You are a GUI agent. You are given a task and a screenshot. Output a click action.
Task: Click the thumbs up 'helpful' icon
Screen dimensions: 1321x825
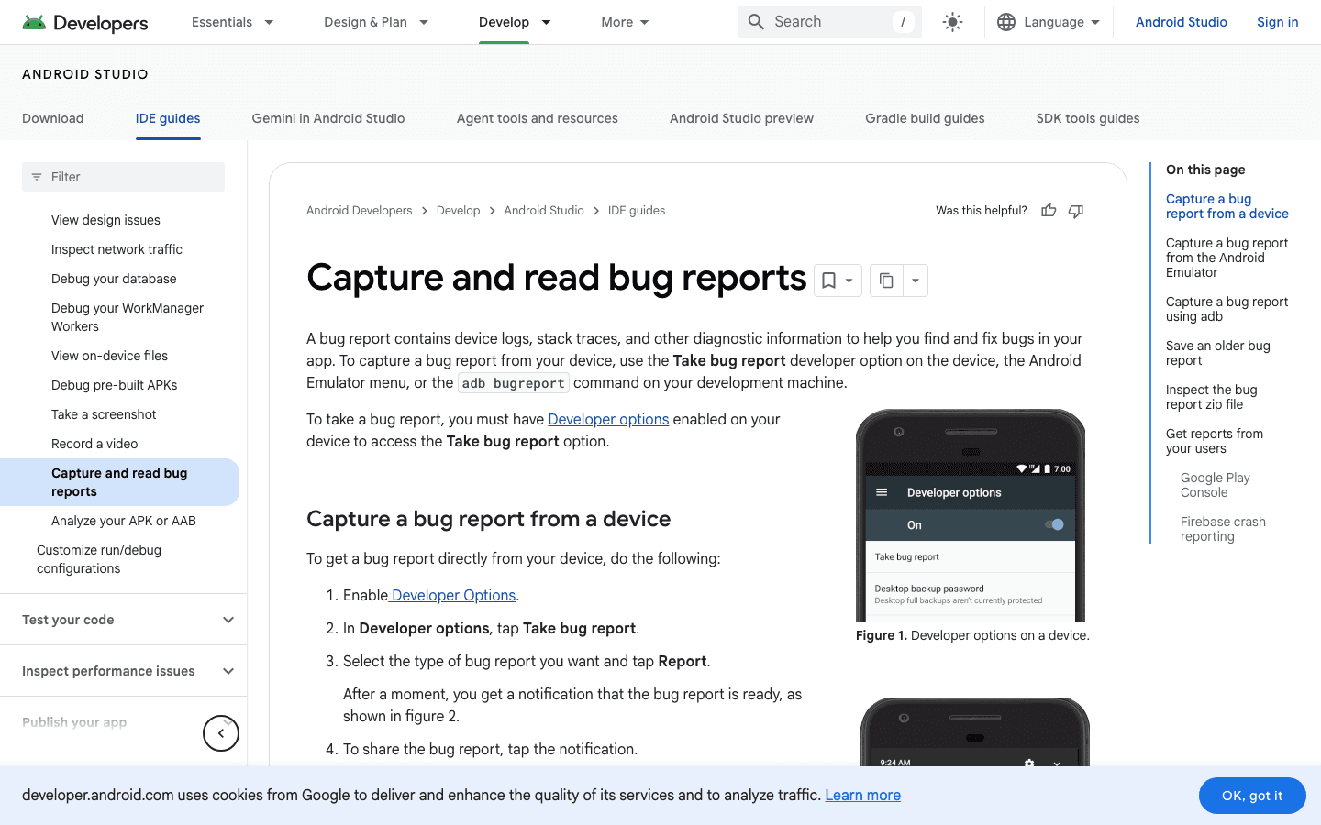[x=1048, y=210]
